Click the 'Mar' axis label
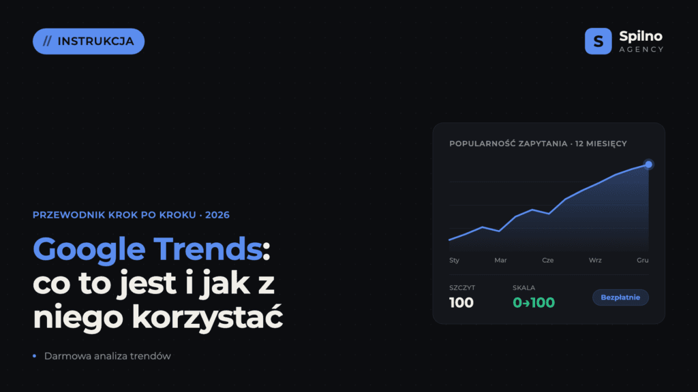Viewport: 698px width, 392px height. pos(500,260)
